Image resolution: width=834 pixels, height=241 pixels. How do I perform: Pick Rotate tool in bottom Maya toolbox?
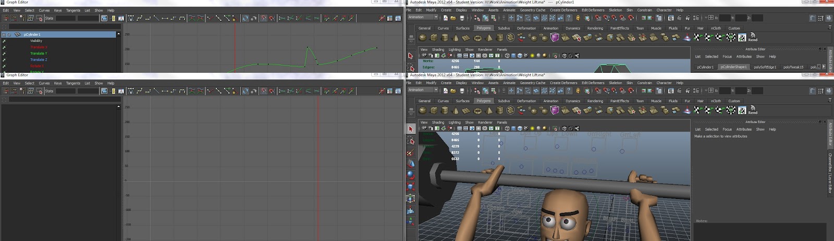click(x=411, y=175)
